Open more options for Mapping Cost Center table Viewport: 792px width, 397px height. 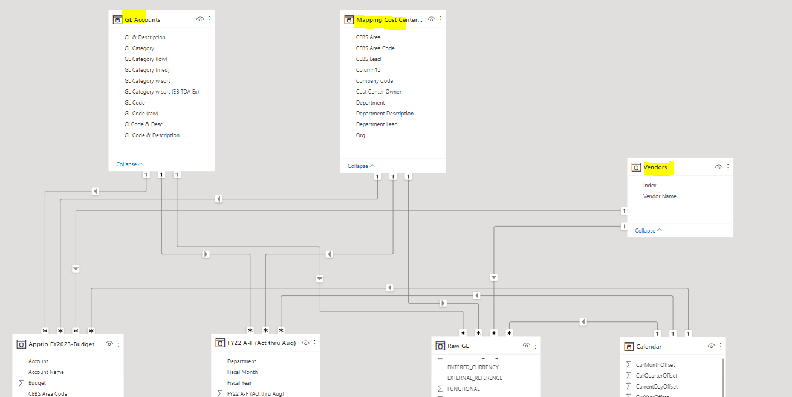click(x=441, y=20)
